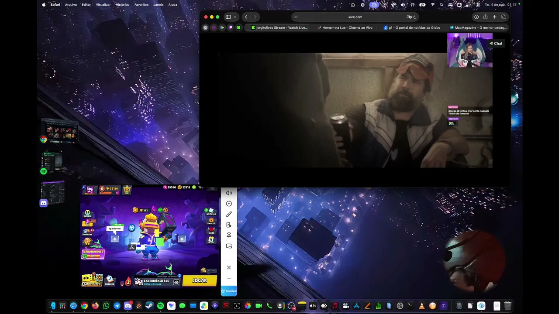Open Spotlight search in menu bar
The height and width of the screenshot is (314, 559).
(x=442, y=5)
